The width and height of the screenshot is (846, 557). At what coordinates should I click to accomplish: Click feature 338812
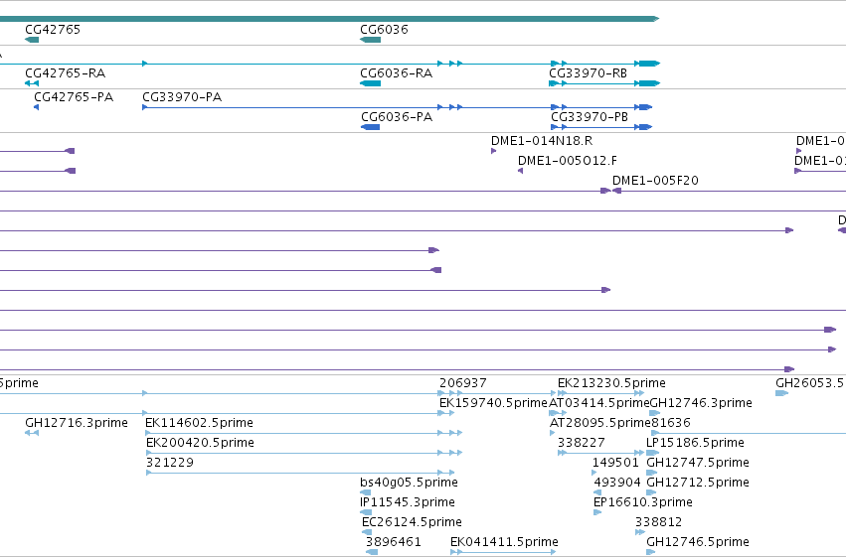tap(658, 523)
